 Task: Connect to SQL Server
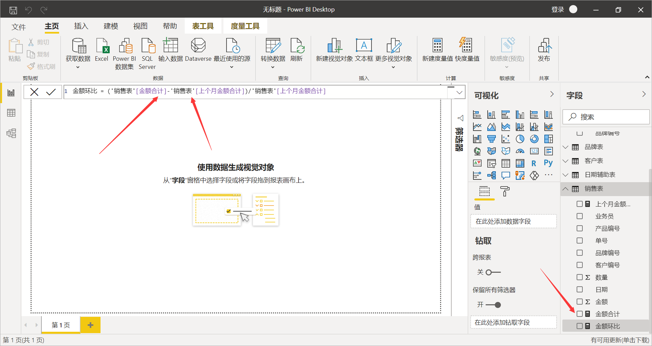(x=147, y=54)
